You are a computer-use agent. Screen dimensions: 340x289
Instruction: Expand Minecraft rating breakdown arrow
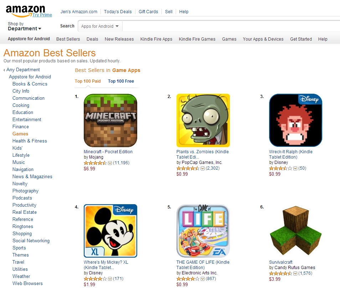[x=110, y=163]
